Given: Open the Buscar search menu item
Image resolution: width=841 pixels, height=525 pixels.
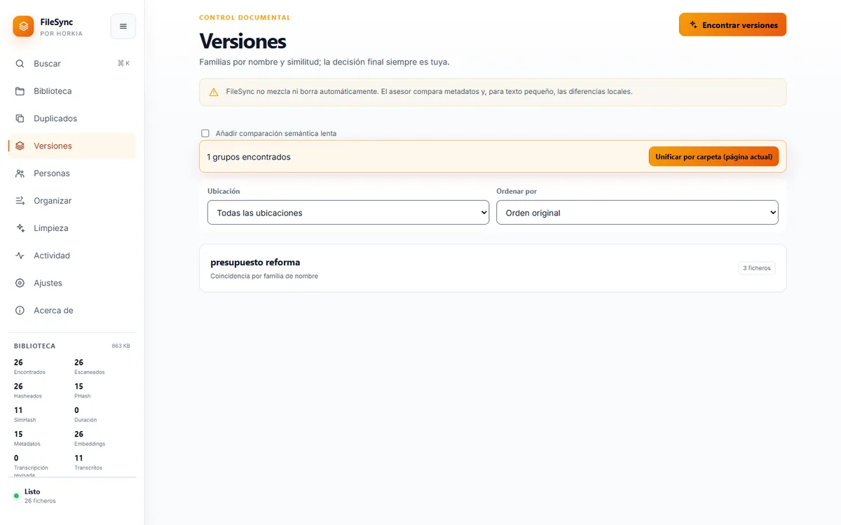Looking at the screenshot, I should click(x=72, y=64).
